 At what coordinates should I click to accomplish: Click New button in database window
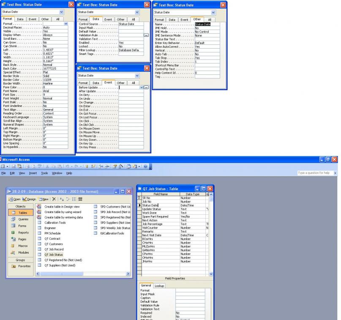pyautogui.click(x=44, y=199)
